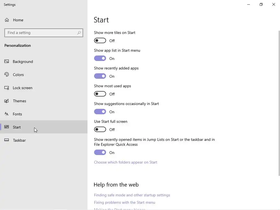Open Fixing problems with the Start menu

124,203
